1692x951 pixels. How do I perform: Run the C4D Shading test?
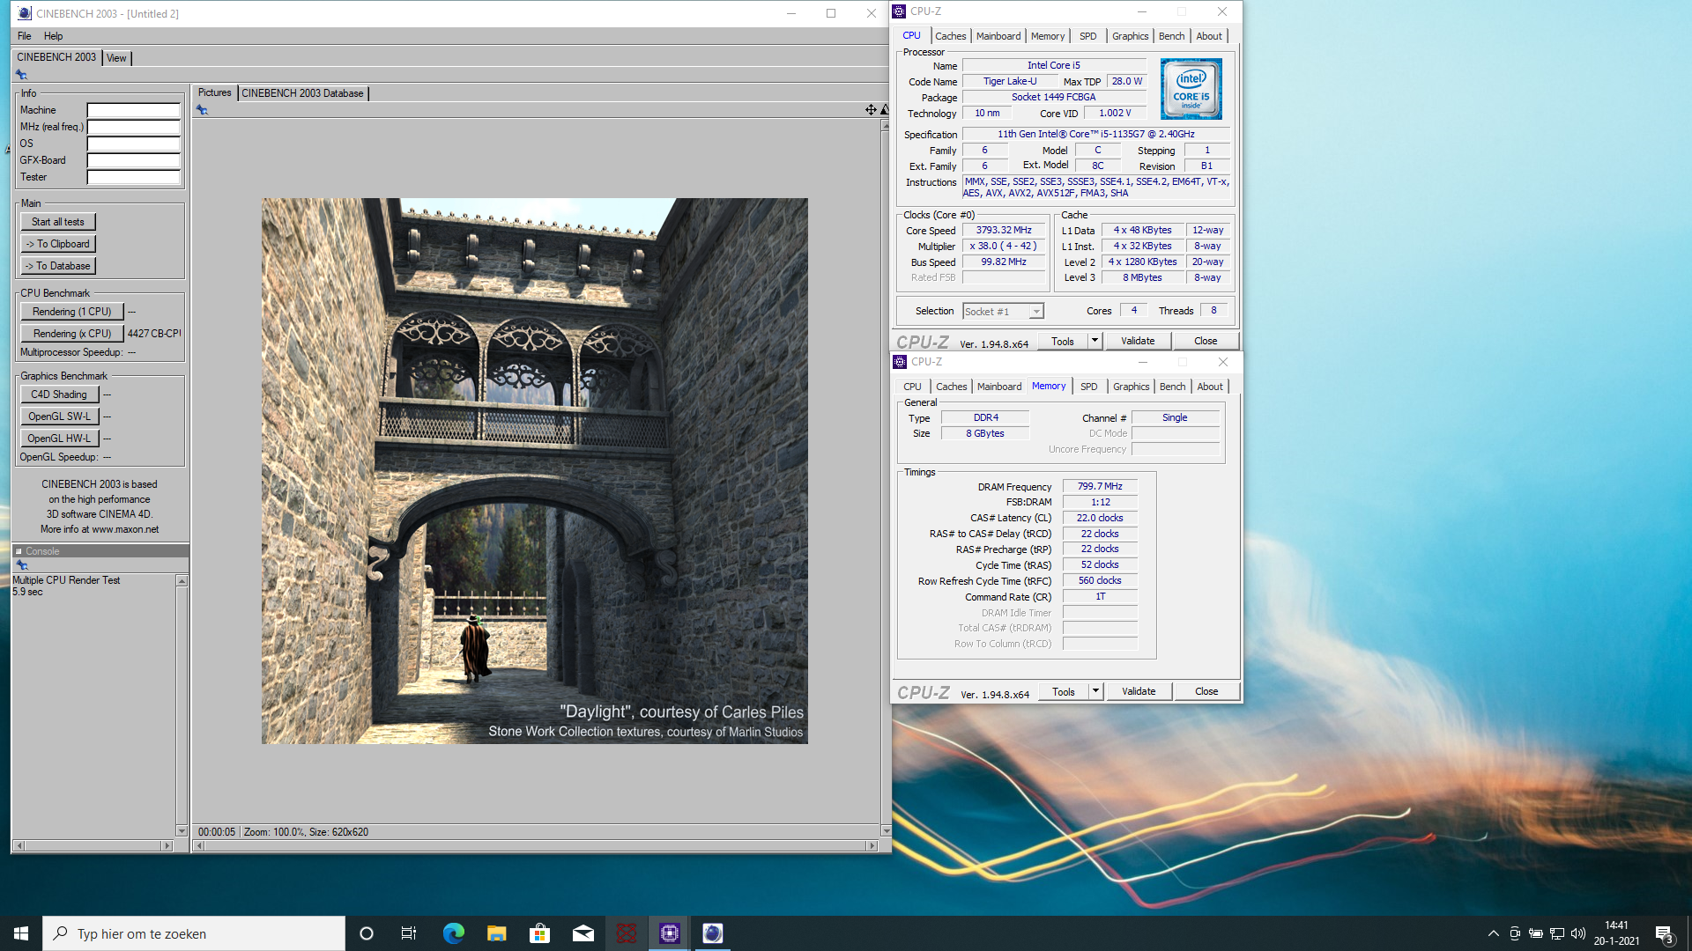click(x=59, y=394)
